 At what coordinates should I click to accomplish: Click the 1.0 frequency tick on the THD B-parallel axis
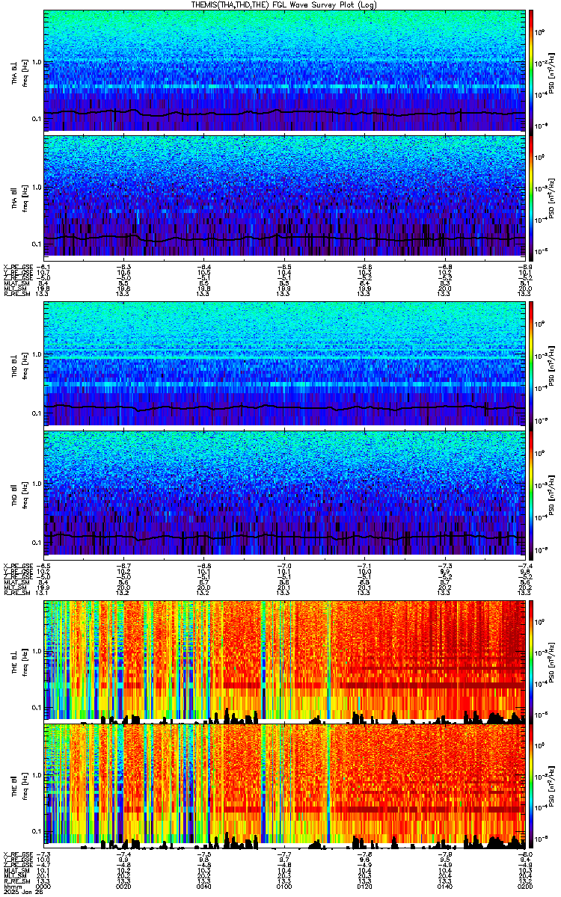[x=36, y=484]
